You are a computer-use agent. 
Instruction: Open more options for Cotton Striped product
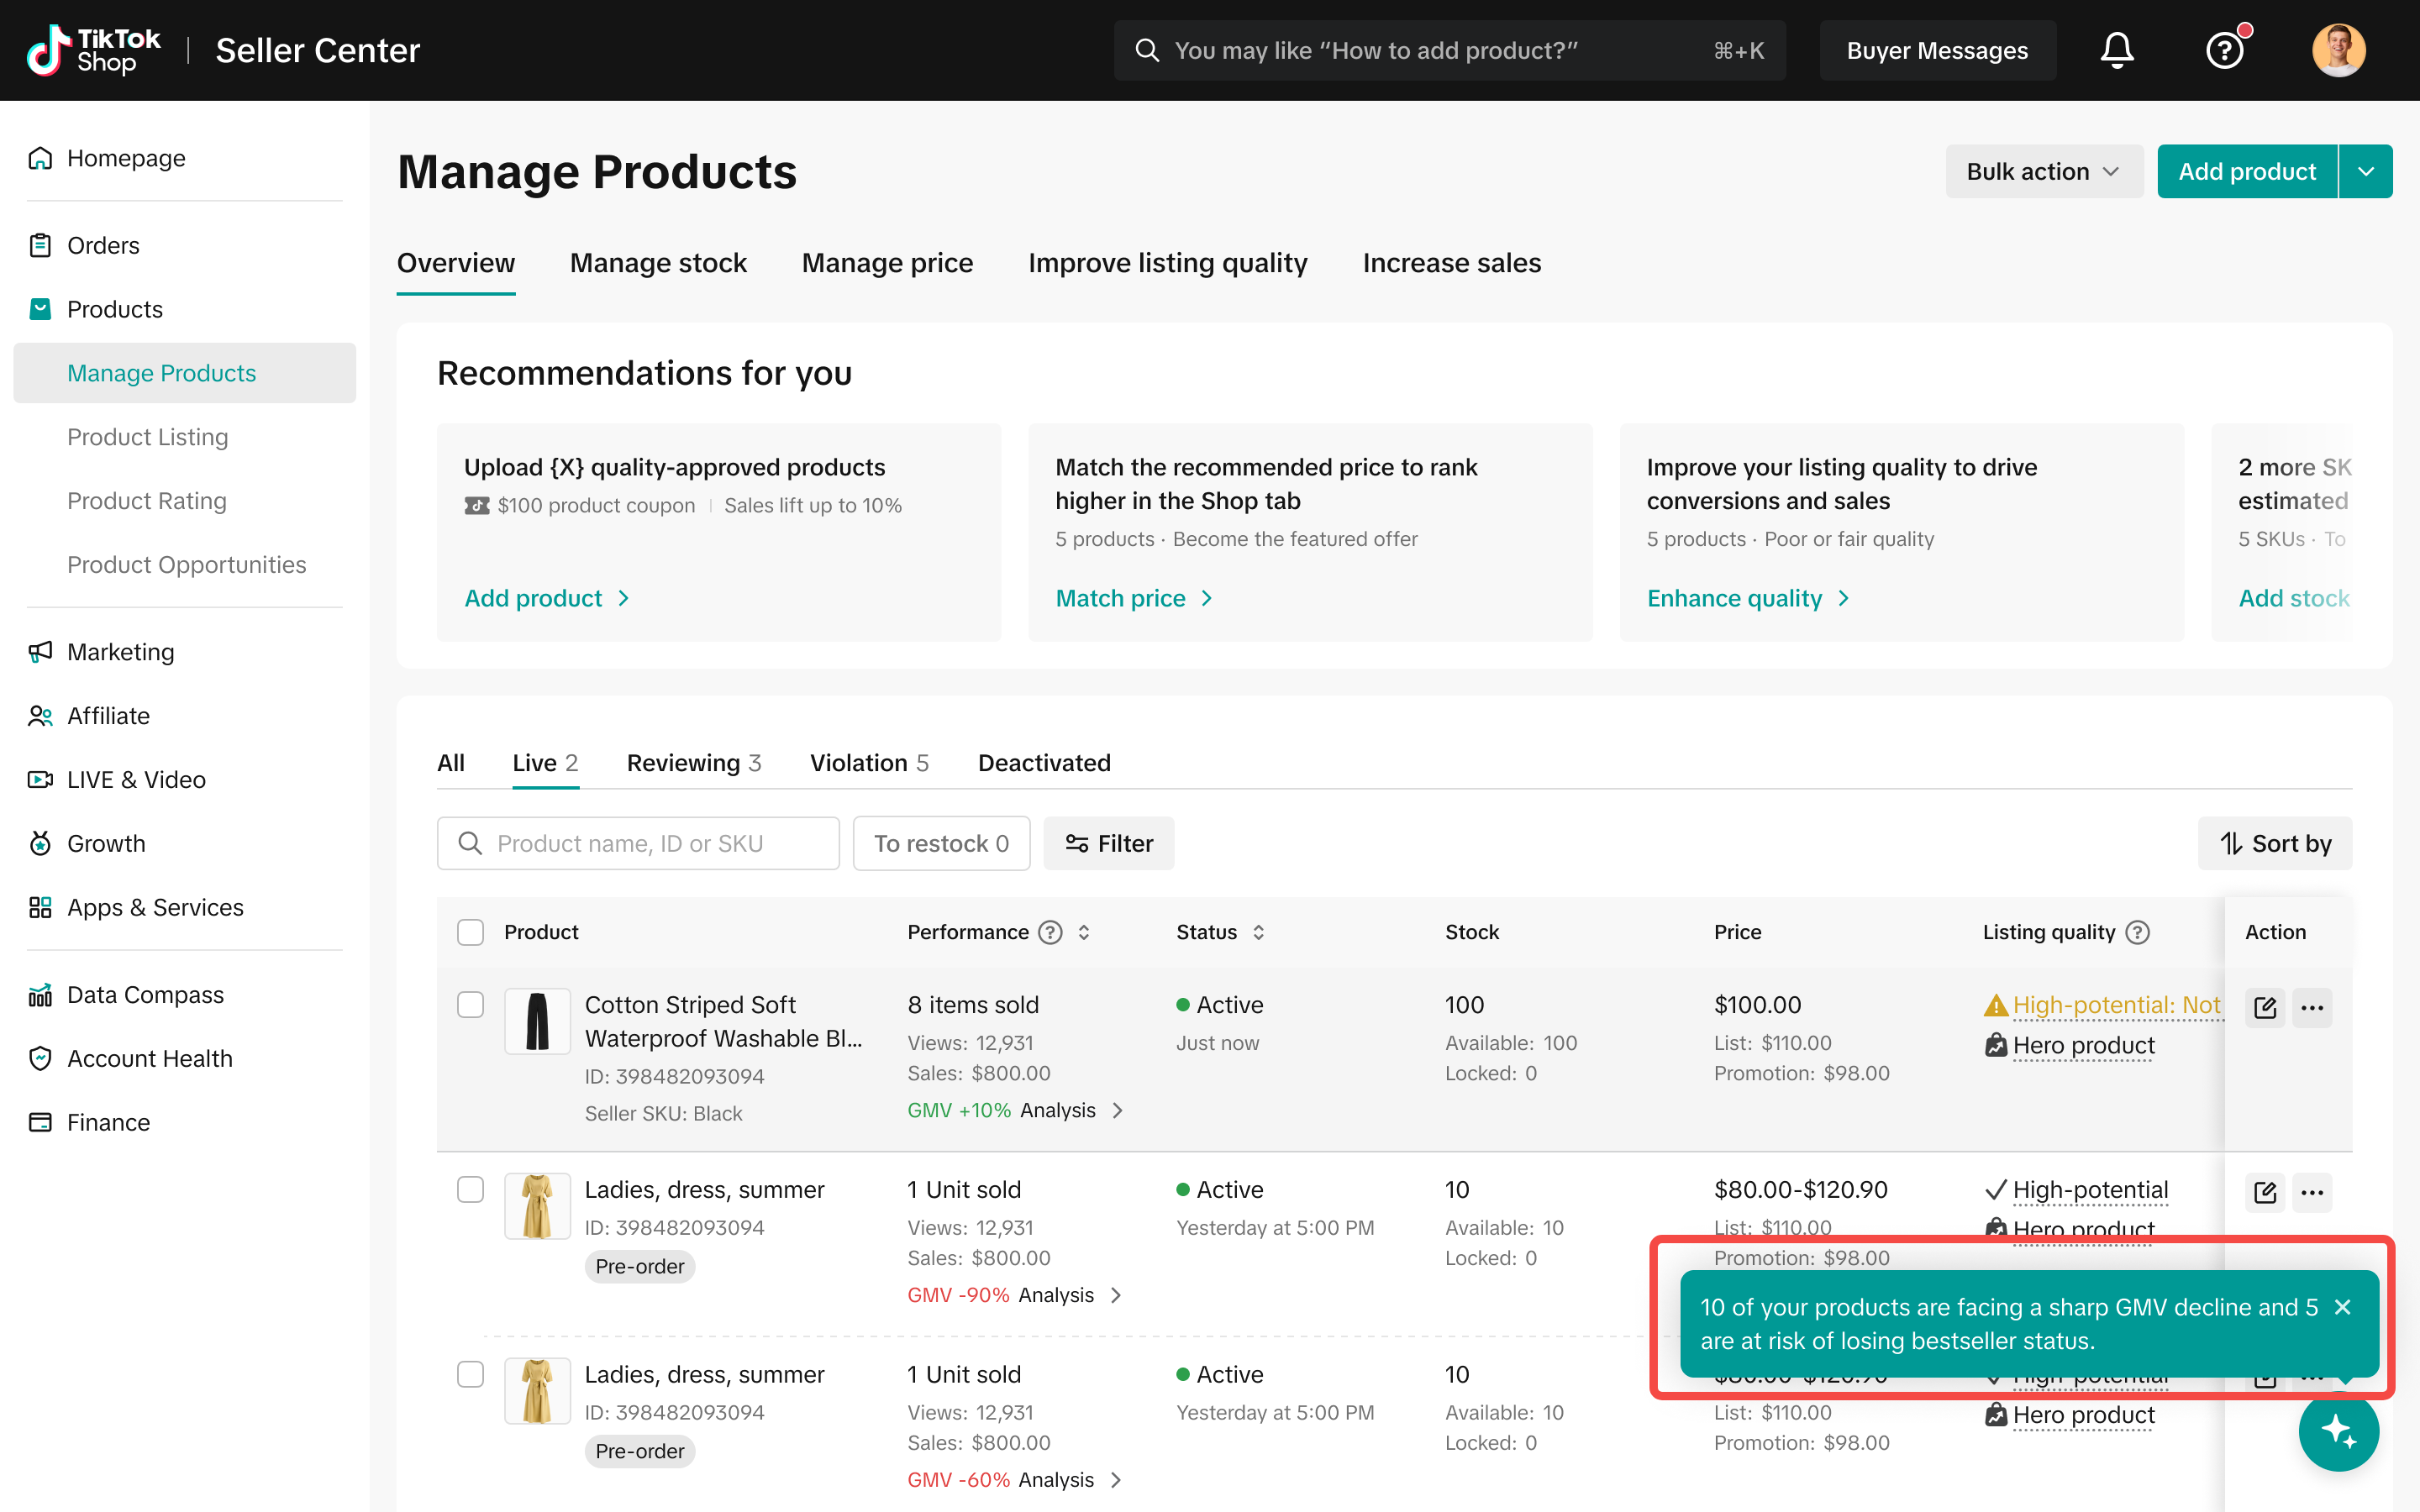point(2312,1007)
